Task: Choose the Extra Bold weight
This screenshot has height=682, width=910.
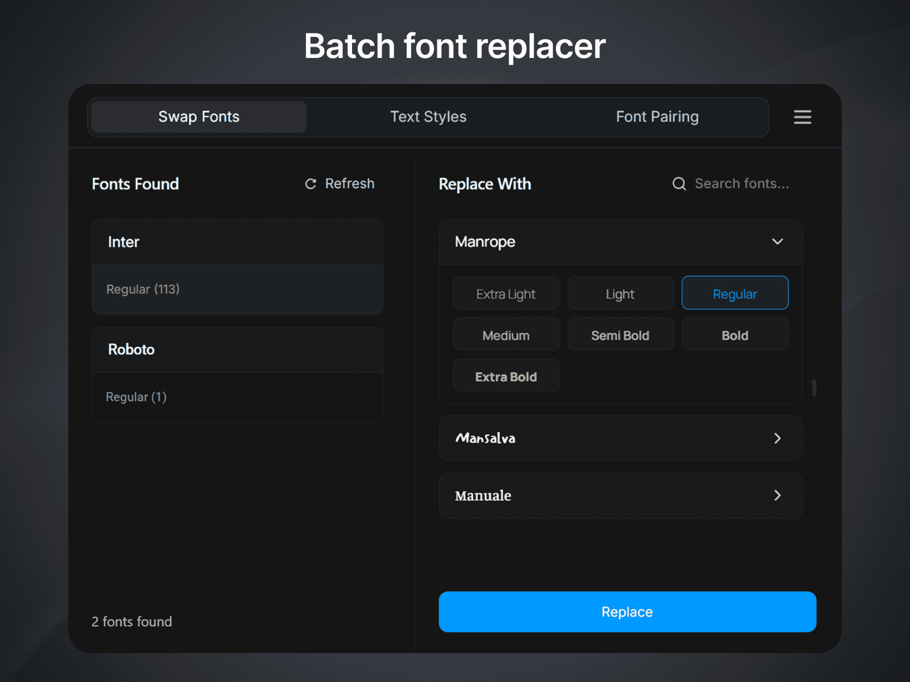Action: [x=506, y=376]
